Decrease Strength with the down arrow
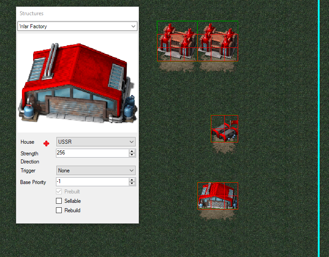The height and width of the screenshot is (257, 329). click(x=132, y=155)
